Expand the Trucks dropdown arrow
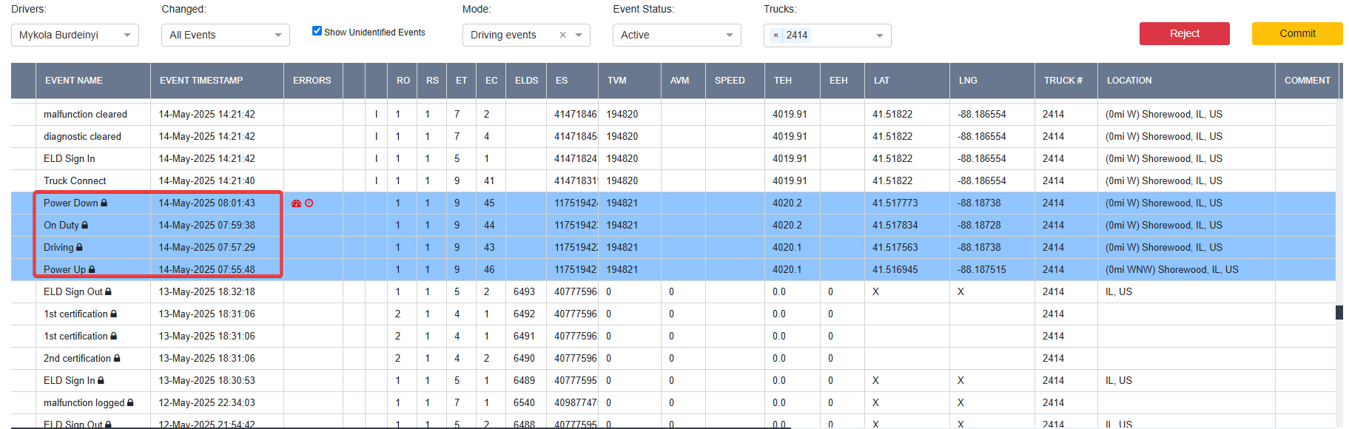This screenshot has height=429, width=1349. (880, 36)
